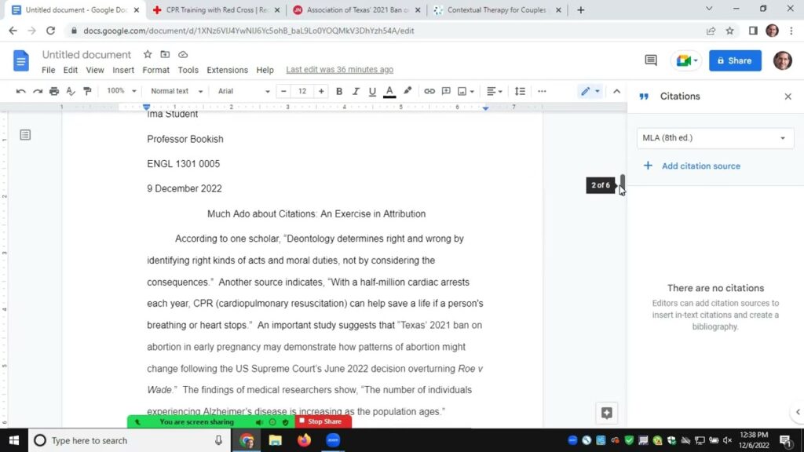804x452 pixels.
Task: Click Add citation source link
Action: click(700, 166)
